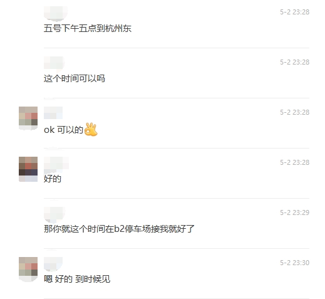
Task: Click blurred sender name above b2停车场 message
Action: (x=54, y=214)
